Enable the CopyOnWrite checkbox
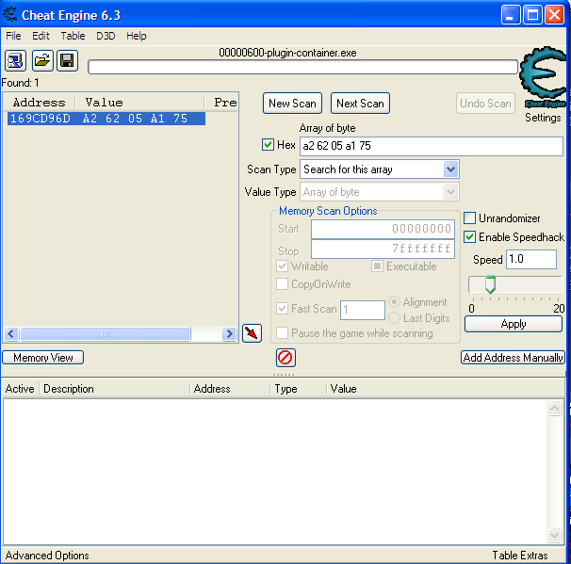 tap(282, 283)
